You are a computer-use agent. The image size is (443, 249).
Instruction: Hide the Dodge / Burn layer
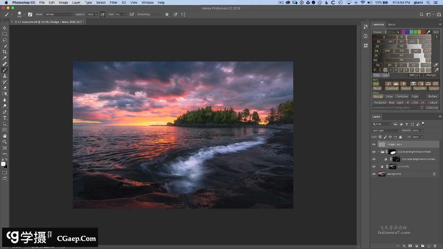[374, 144]
